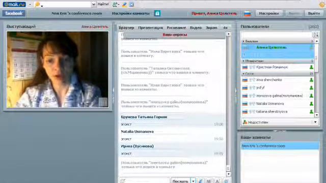Open the Настройки settings button
This screenshot has width=326, height=183.
pos(269,13)
